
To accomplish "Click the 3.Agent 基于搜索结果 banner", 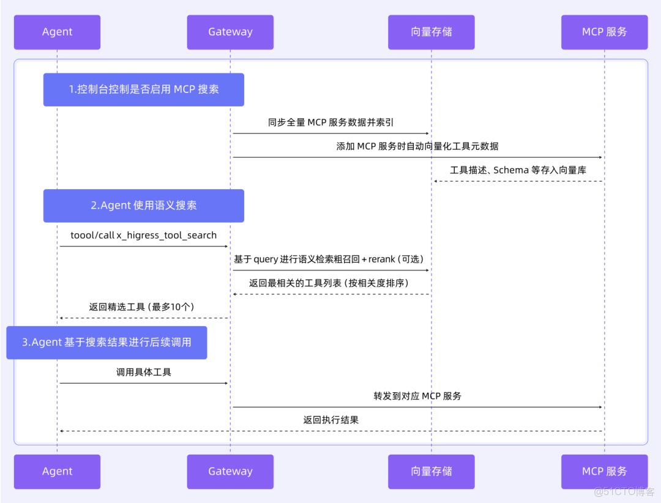I will click(107, 343).
